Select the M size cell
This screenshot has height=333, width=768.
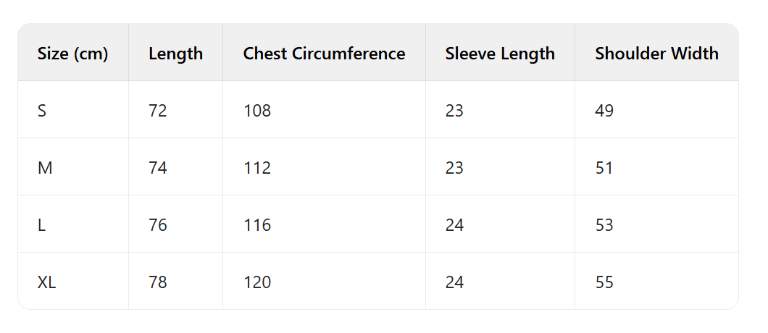(x=45, y=168)
